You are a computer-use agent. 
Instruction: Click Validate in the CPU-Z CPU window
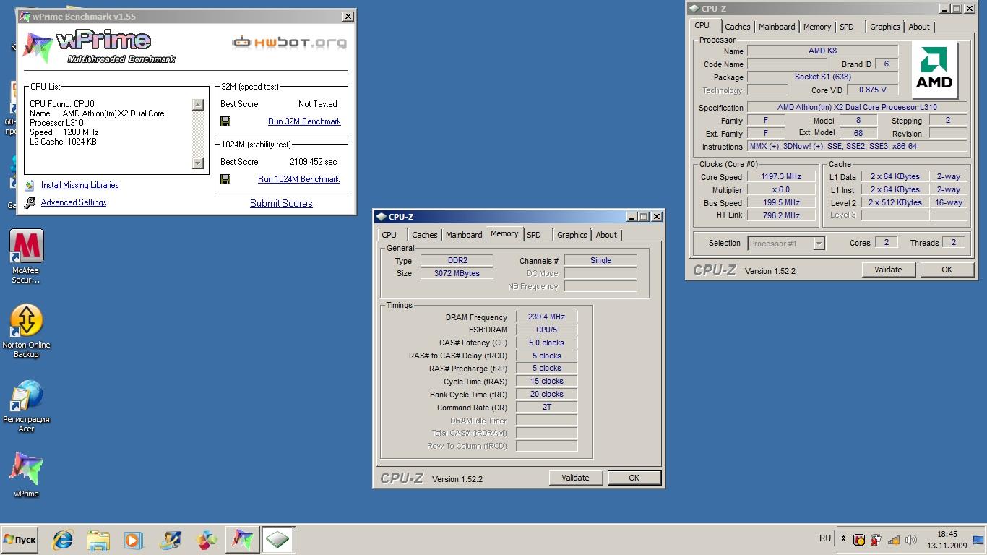[888, 270]
